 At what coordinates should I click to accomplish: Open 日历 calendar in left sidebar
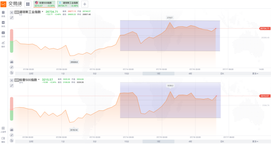tap(3, 34)
